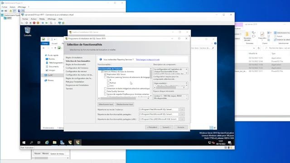The width and height of the screenshot is (290, 163).
Task: Click shared features (x86) directory field
Action: (159, 120)
